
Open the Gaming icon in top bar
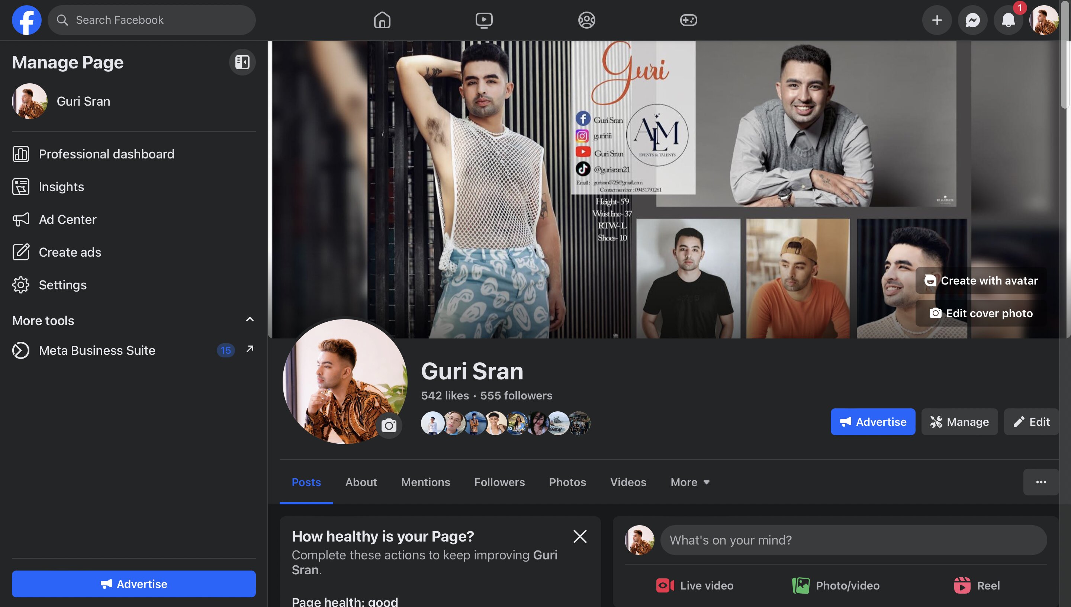click(688, 20)
